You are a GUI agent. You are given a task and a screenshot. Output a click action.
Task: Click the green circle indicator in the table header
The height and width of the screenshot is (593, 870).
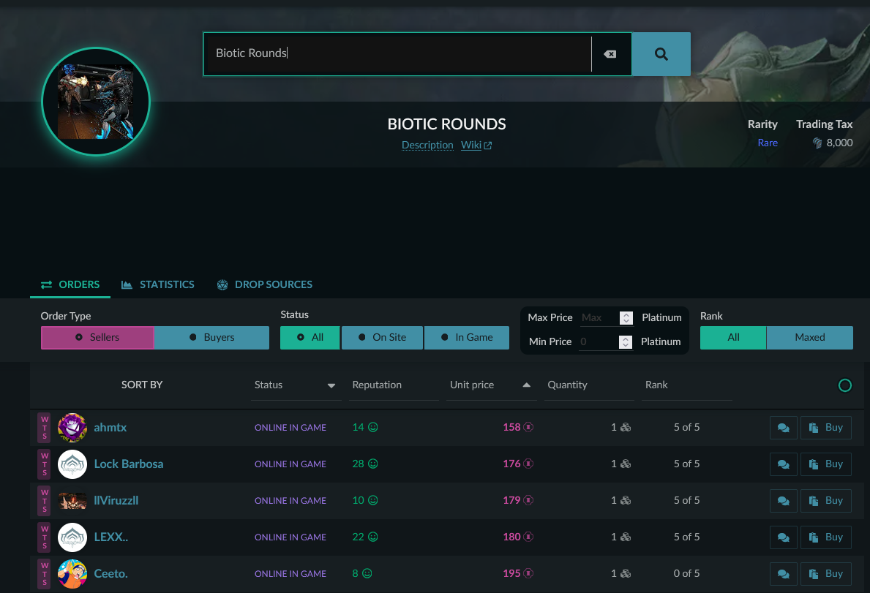(x=844, y=385)
